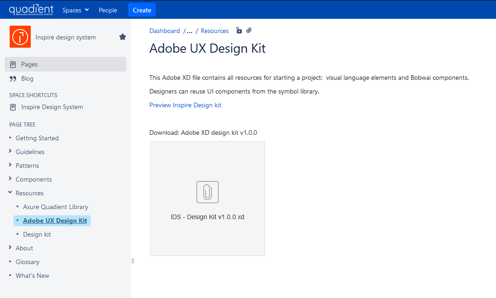The image size is (496, 298).
Task: Open the People menu item
Action: (x=108, y=10)
